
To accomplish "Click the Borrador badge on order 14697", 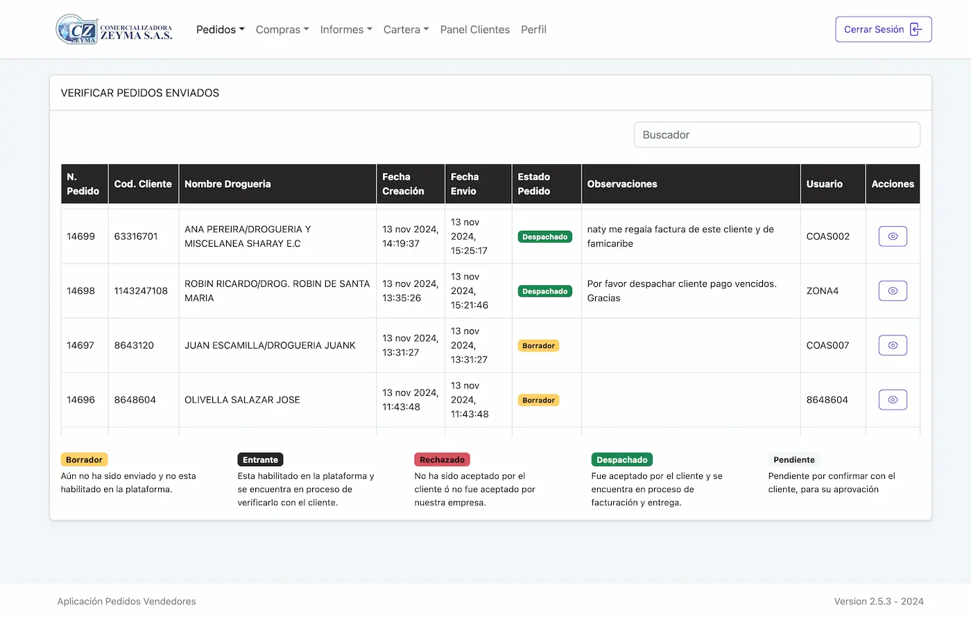I will pos(538,346).
